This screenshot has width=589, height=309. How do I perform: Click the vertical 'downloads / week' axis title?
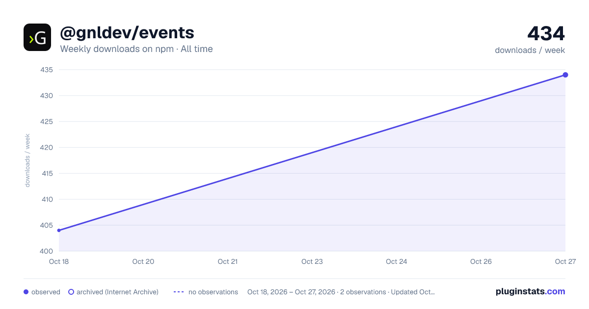27,160
